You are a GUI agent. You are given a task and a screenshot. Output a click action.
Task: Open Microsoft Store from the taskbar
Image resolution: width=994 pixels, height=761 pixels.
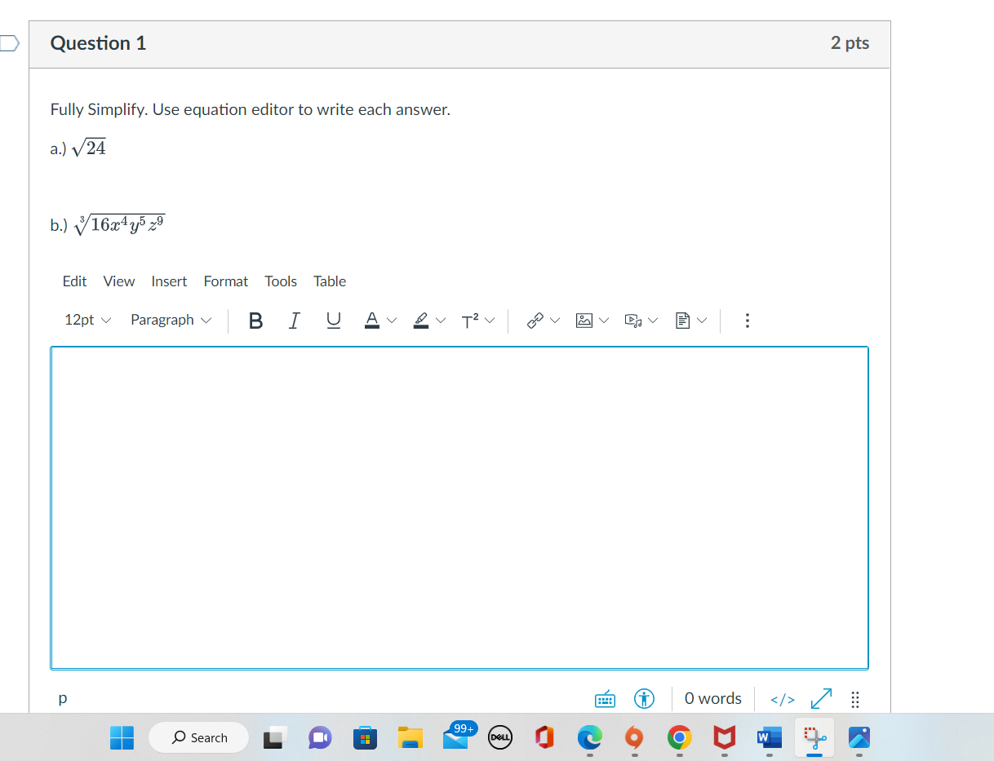(366, 737)
